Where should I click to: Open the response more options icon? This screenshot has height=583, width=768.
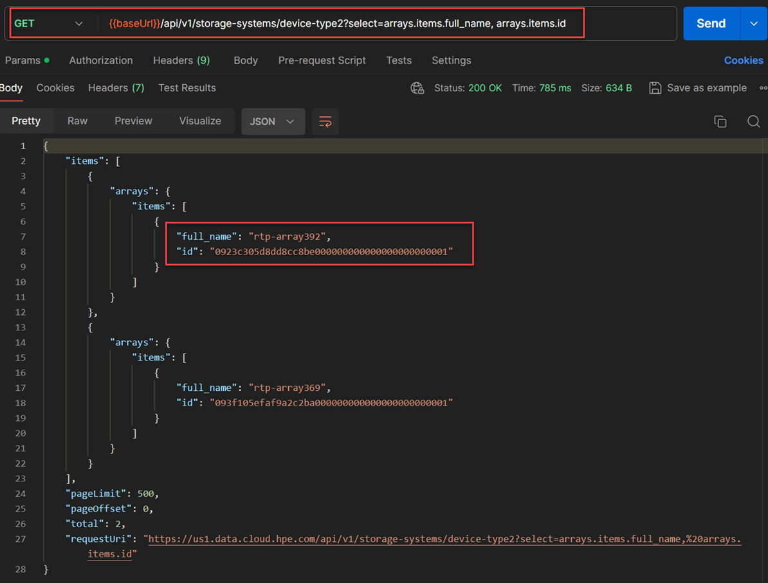pyautogui.click(x=763, y=88)
